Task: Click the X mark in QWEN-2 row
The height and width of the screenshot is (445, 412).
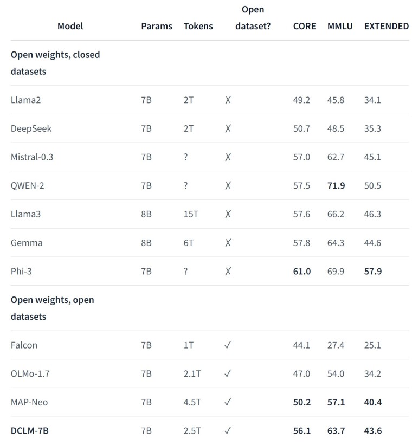Action: (x=228, y=185)
